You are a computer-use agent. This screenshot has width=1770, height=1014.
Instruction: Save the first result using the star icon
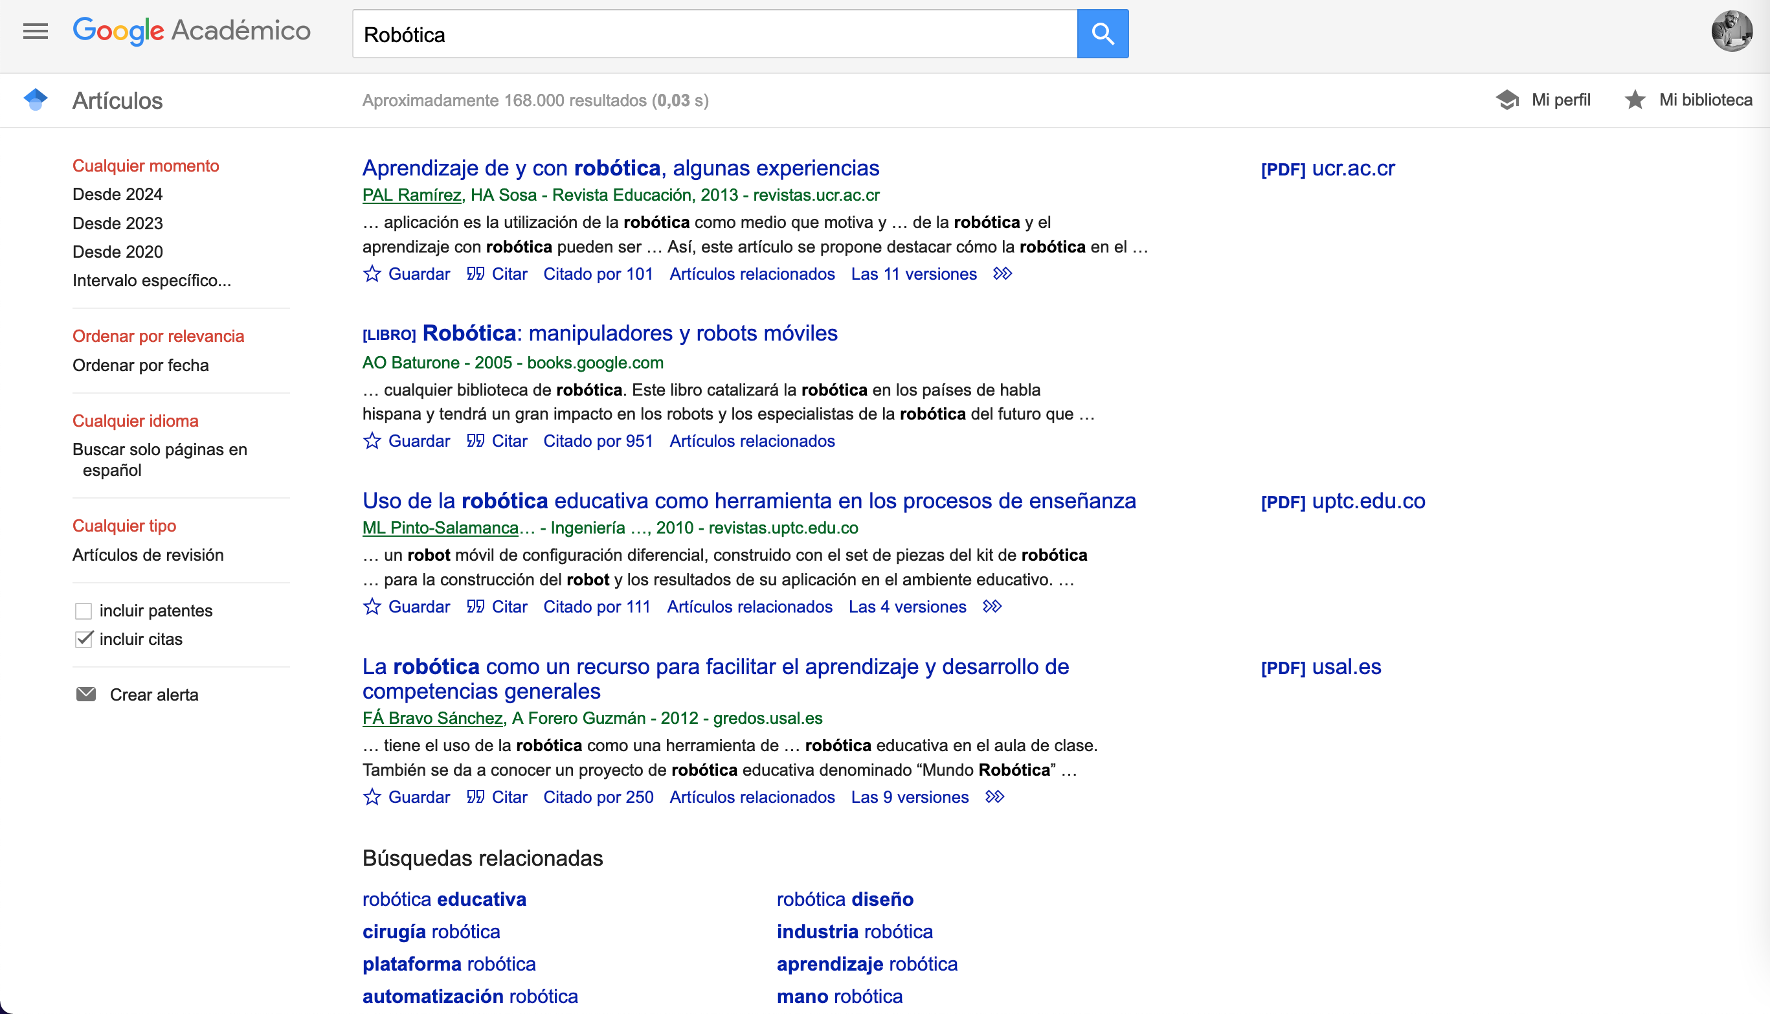tap(372, 274)
